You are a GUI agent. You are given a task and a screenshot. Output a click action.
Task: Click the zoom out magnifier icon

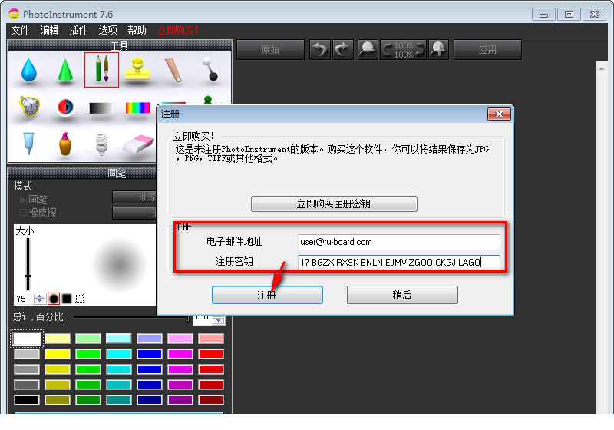(368, 49)
